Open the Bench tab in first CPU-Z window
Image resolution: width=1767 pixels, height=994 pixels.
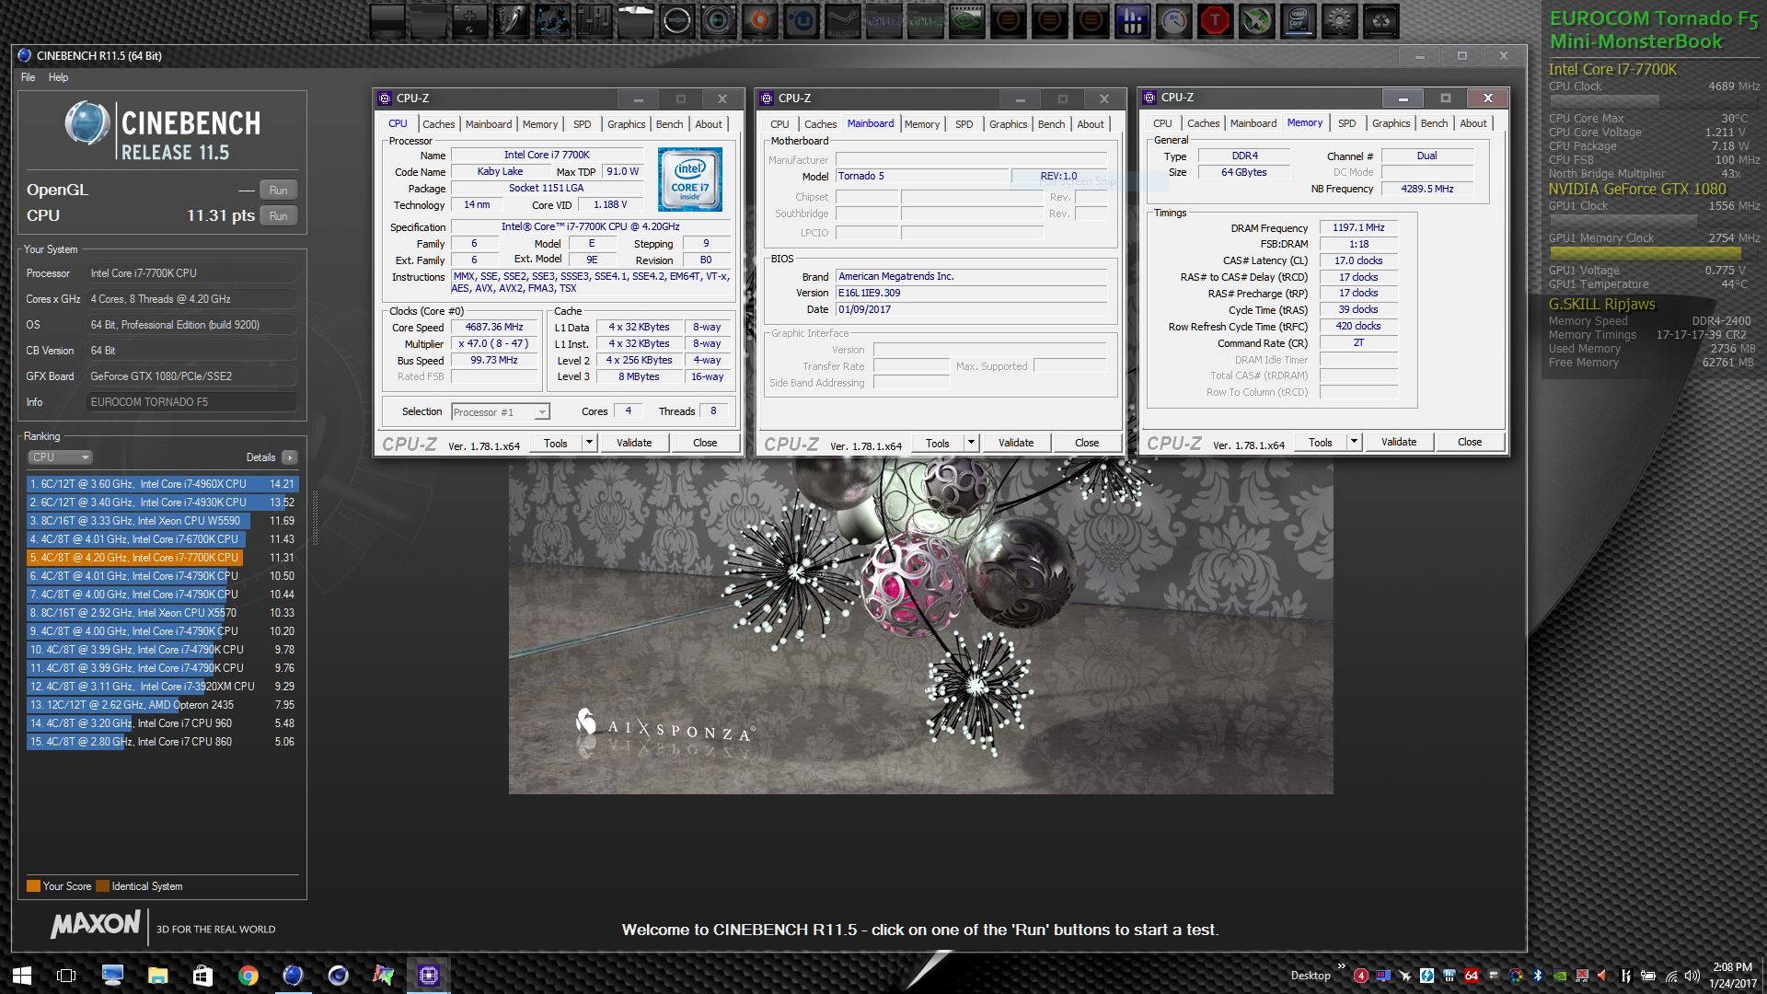669,124
